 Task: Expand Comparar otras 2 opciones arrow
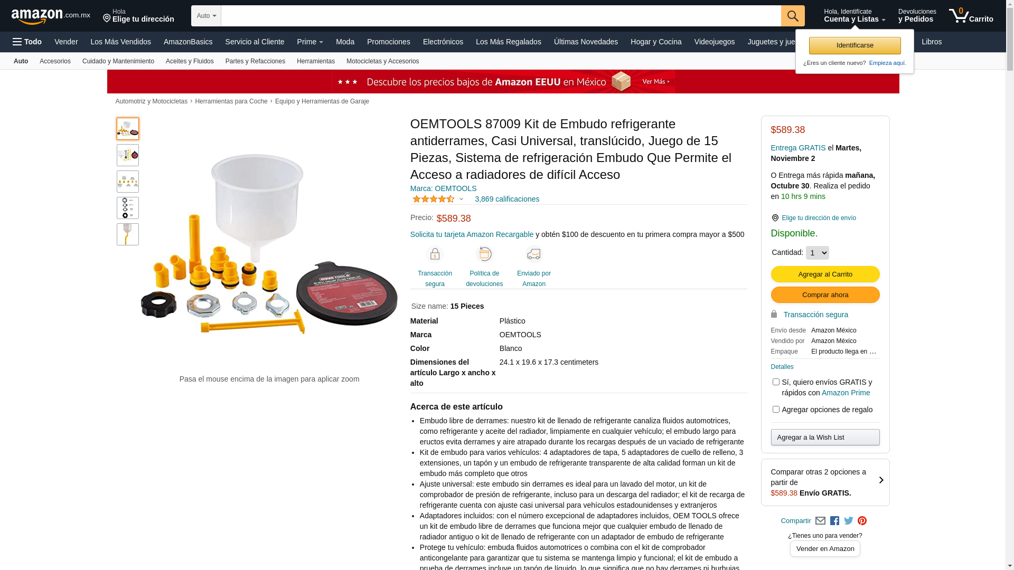[x=881, y=480]
